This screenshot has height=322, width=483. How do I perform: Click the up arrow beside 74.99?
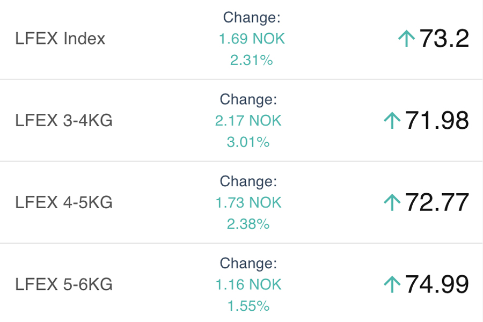392,284
